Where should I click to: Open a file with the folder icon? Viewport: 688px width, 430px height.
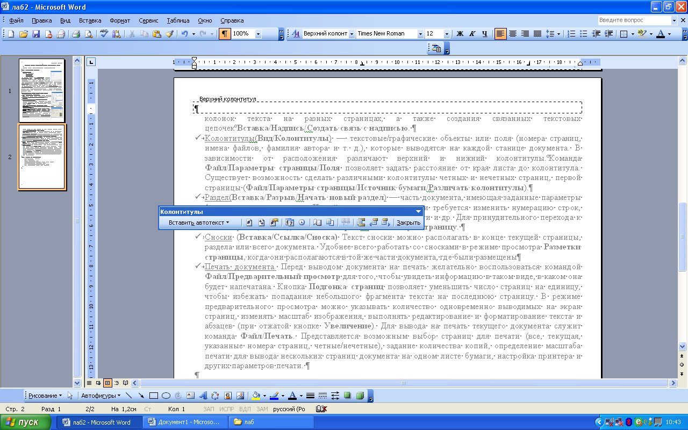click(x=24, y=34)
